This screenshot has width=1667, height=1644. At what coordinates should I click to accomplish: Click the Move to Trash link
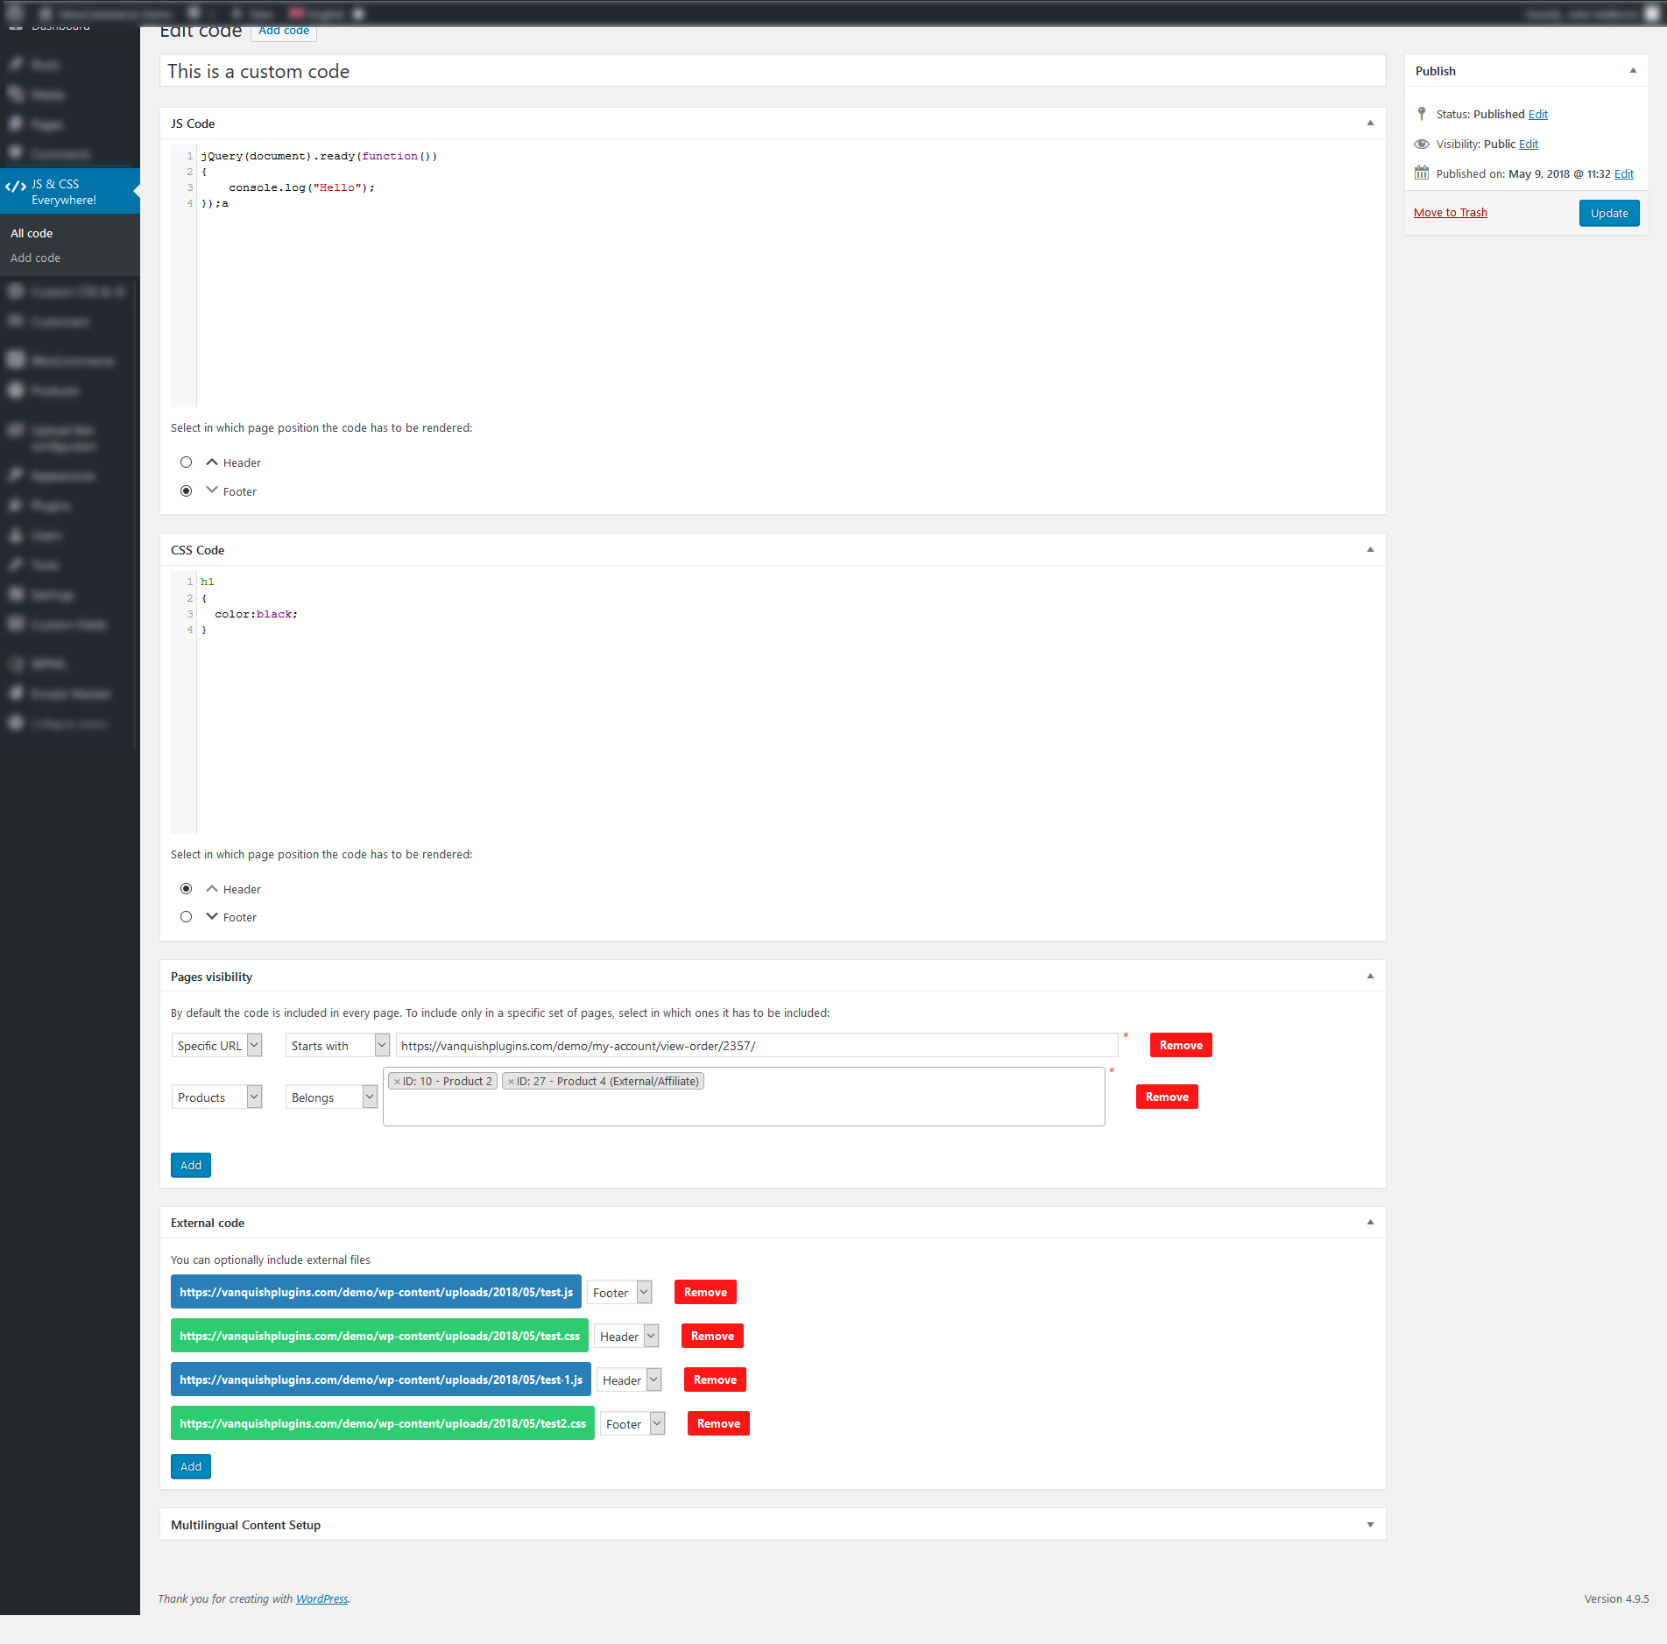click(x=1450, y=212)
